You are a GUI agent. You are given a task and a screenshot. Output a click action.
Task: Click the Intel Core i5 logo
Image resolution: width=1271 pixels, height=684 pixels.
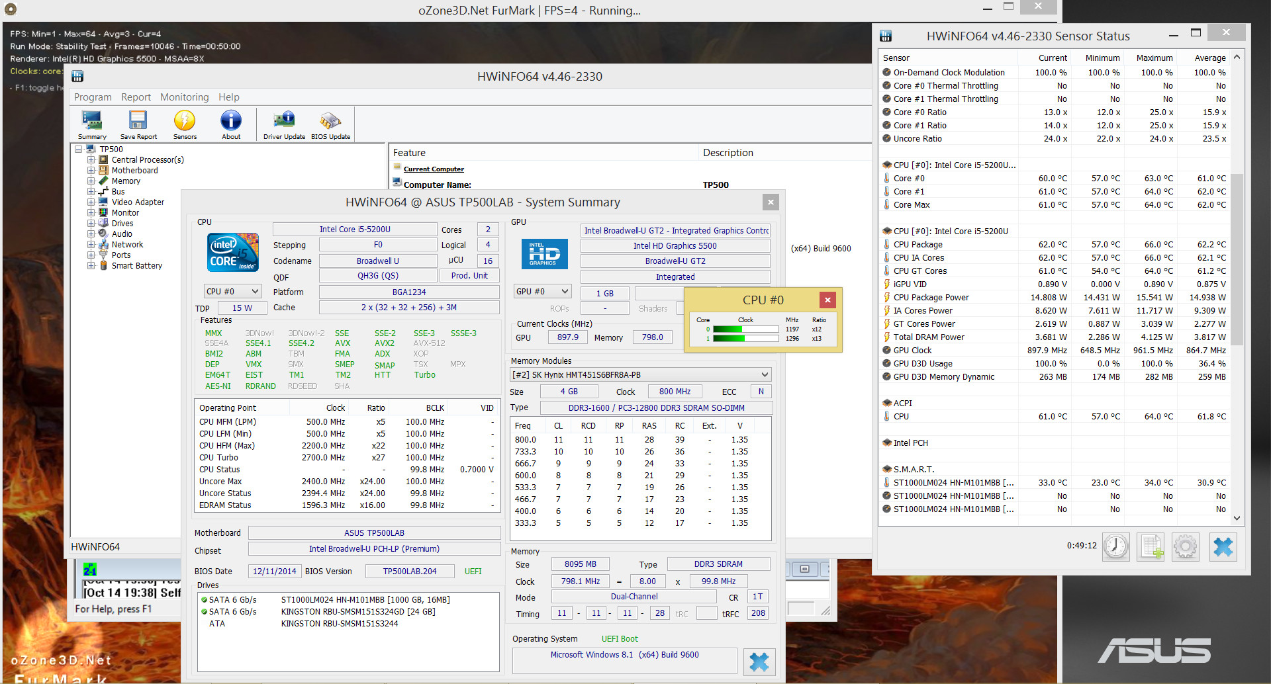[233, 252]
